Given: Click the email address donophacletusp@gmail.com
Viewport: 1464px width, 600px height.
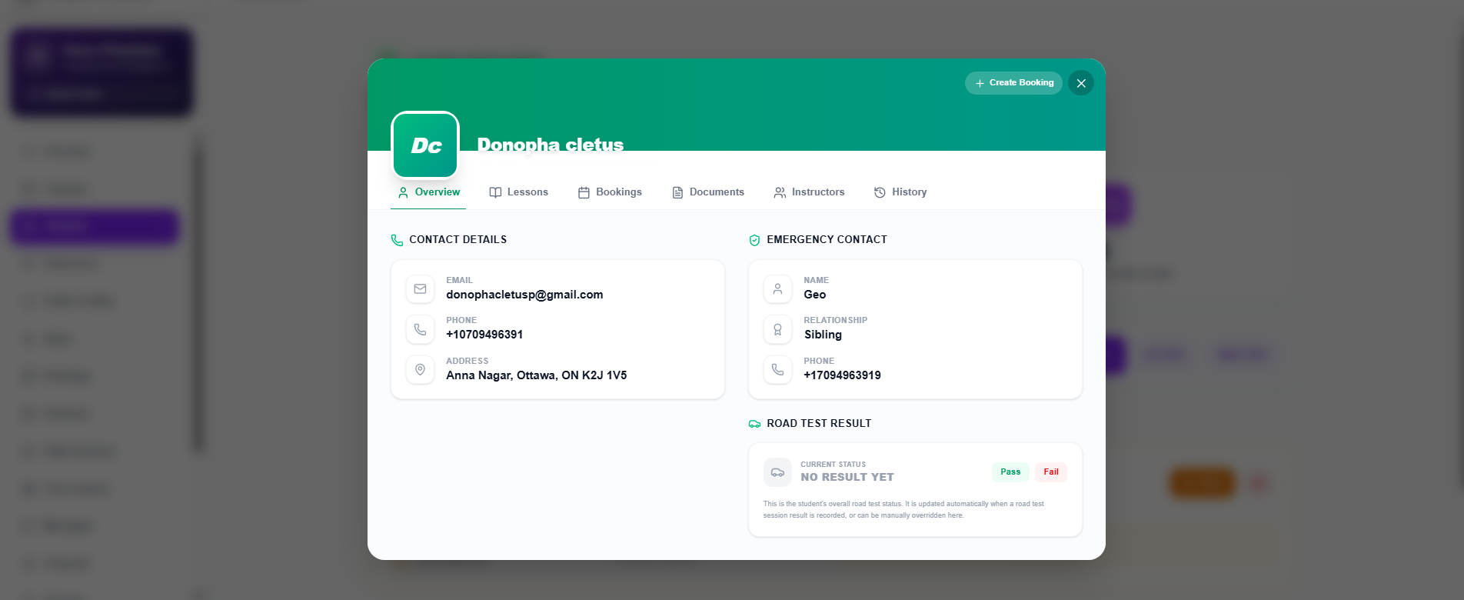Looking at the screenshot, I should point(524,295).
